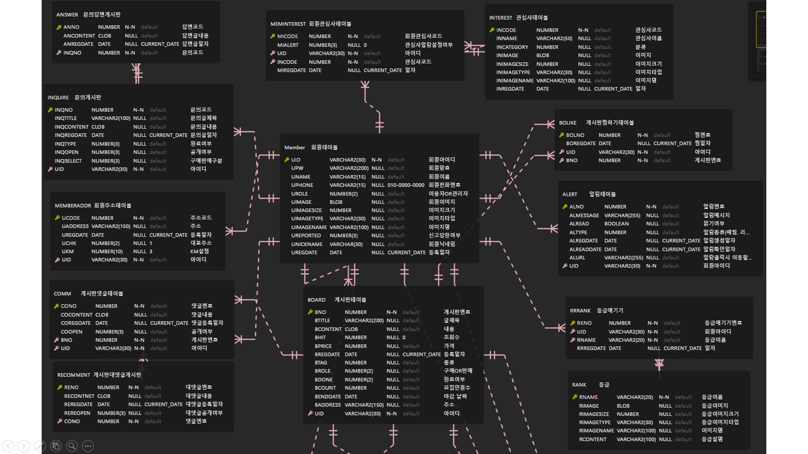
Task: Click the INCATEGORY column name
Action: pos(512,48)
